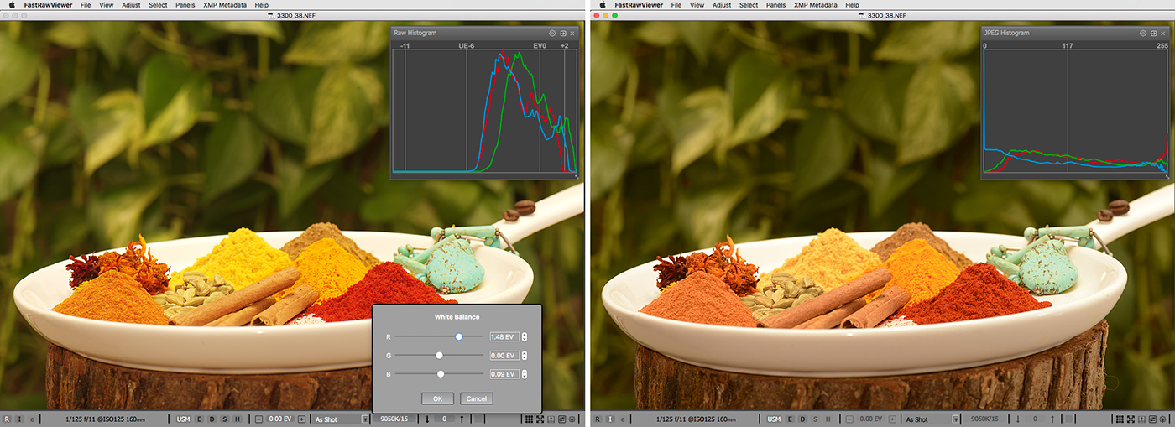Click the R channel EV stepper in the White Balance dialog

525,337
